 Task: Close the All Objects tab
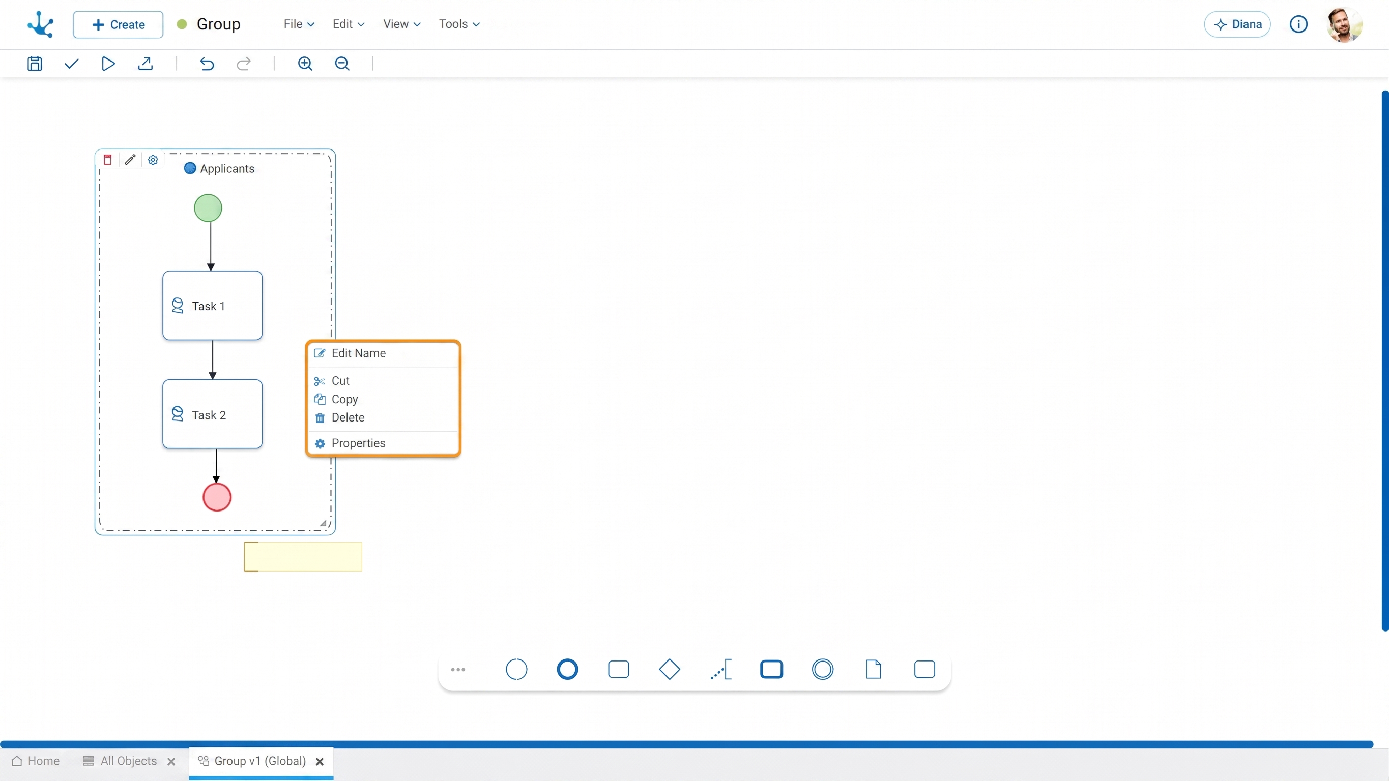click(171, 762)
